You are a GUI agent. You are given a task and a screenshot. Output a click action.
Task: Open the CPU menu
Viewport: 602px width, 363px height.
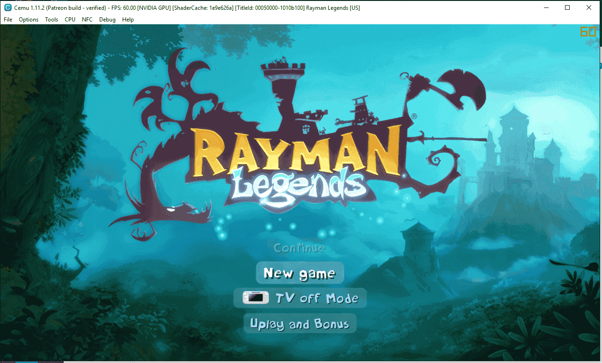click(70, 20)
